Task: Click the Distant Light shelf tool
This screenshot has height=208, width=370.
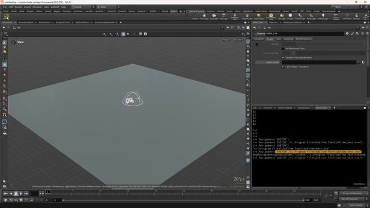Action: point(258,17)
